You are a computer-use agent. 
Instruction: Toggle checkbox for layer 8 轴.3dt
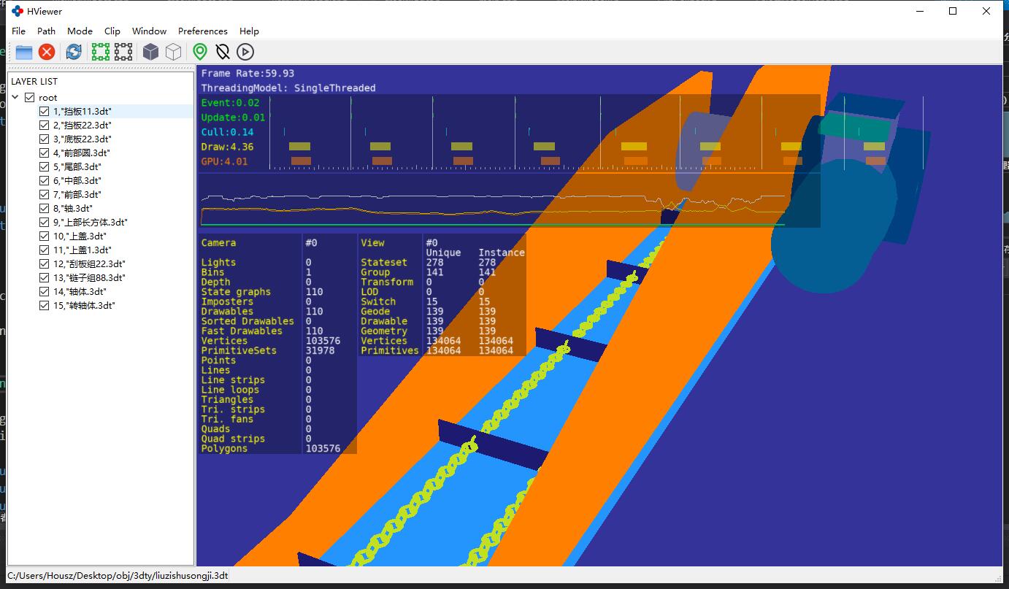coord(45,208)
